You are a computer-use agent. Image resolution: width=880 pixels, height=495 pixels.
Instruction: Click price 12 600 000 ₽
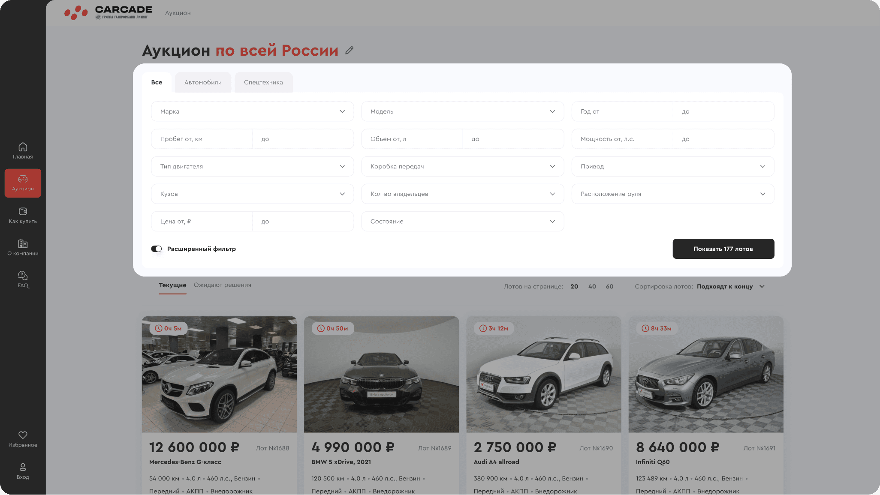194,447
